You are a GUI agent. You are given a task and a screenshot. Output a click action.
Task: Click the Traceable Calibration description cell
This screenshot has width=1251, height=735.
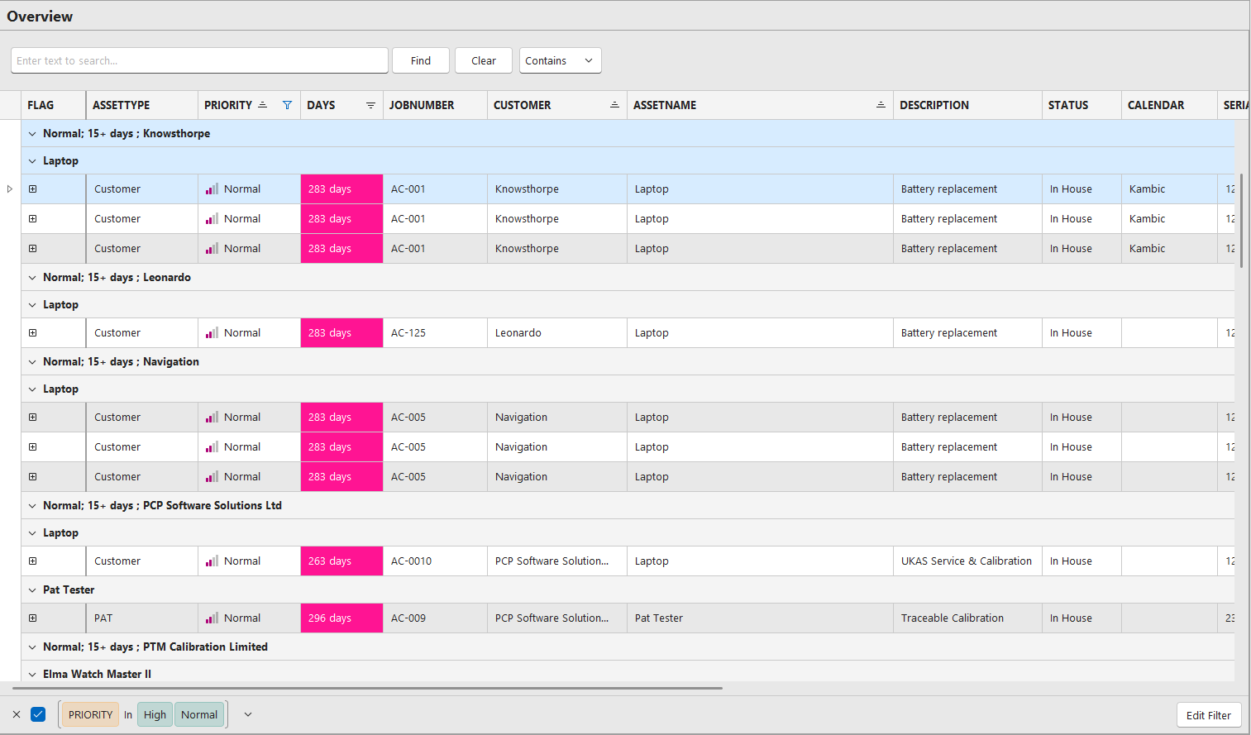pos(967,618)
